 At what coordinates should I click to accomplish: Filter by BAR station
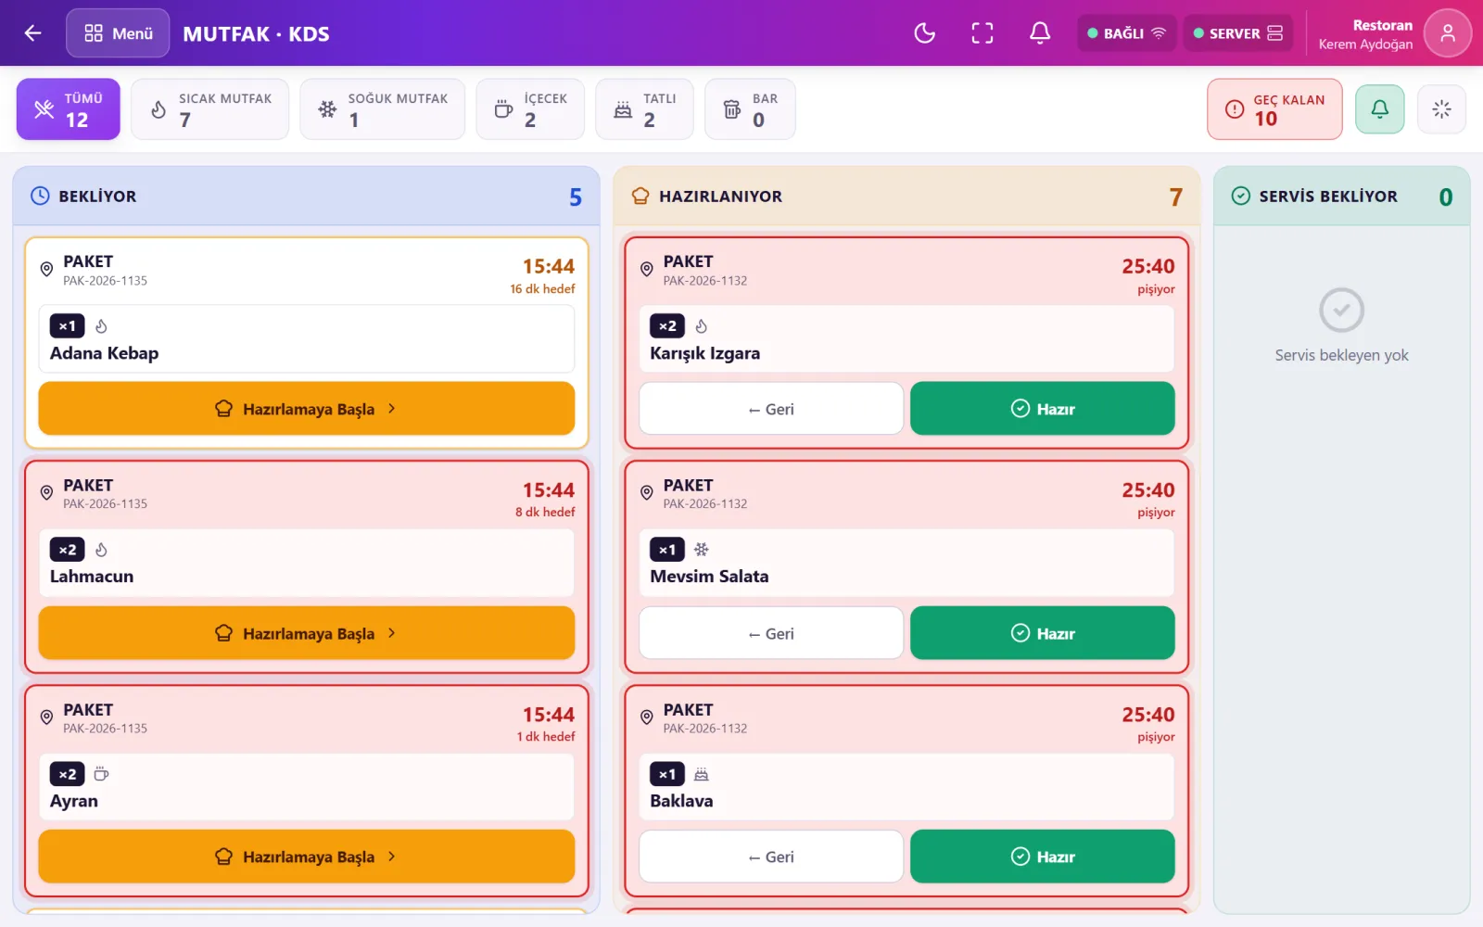(750, 109)
